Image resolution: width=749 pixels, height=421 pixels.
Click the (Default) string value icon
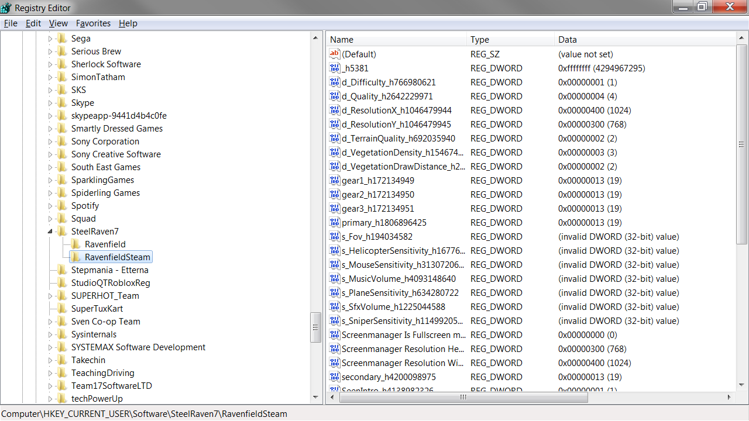[335, 54]
